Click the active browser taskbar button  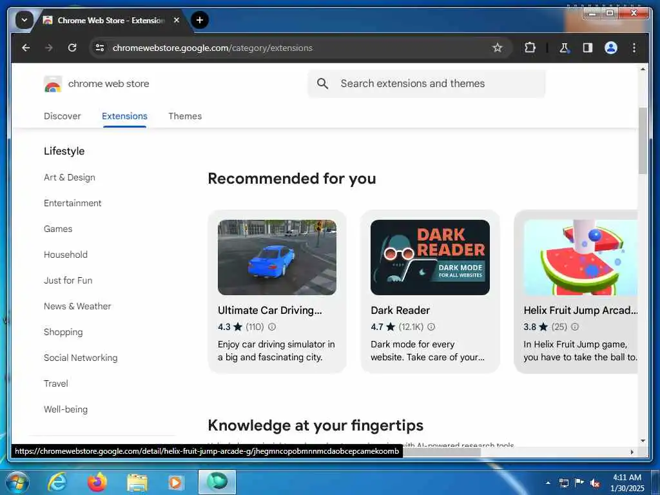[x=217, y=482]
